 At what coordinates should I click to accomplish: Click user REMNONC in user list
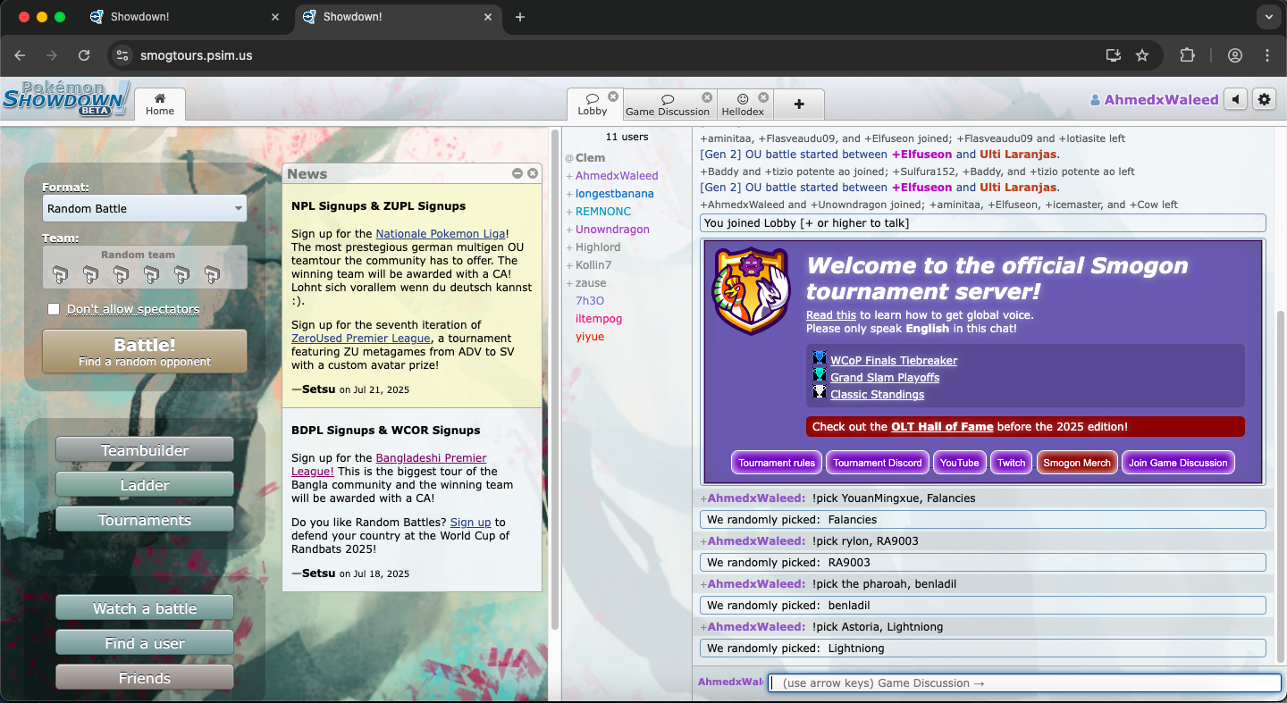602,212
